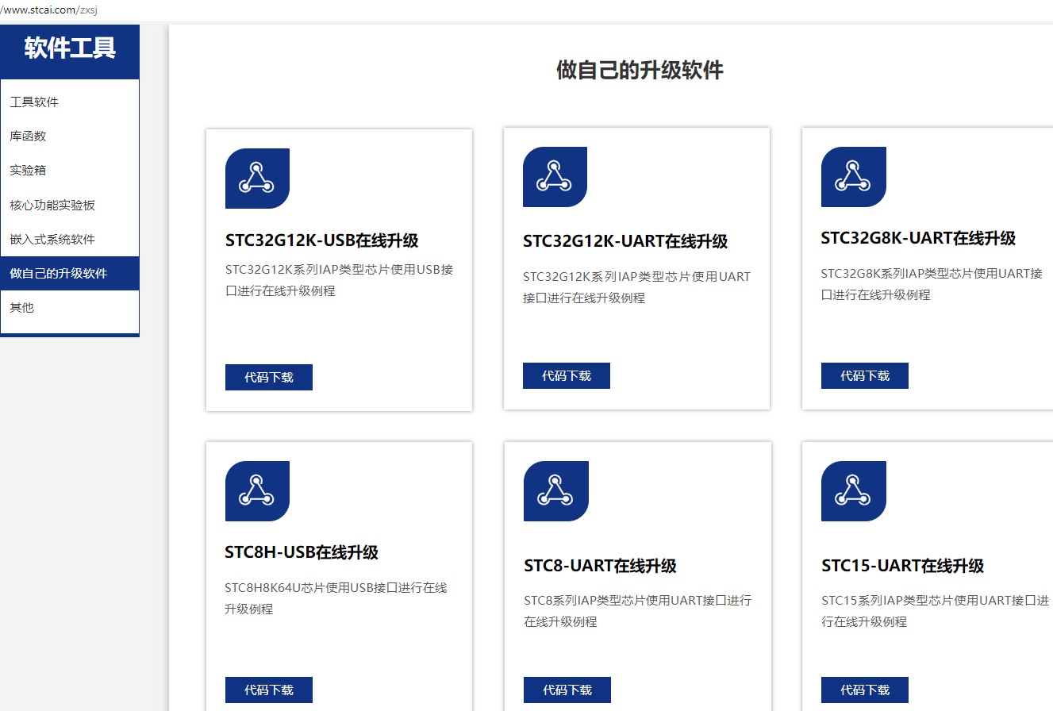Click the STC8H8K64U芯片 description text
The image size is (1053, 711).
[336, 598]
